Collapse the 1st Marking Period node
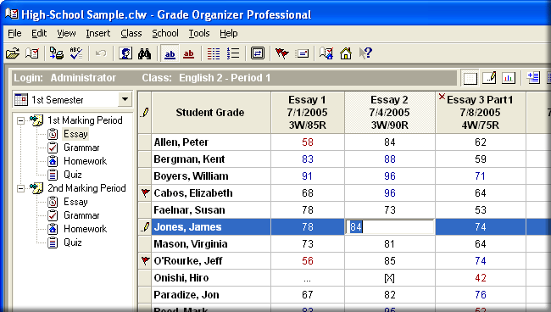 (20, 120)
